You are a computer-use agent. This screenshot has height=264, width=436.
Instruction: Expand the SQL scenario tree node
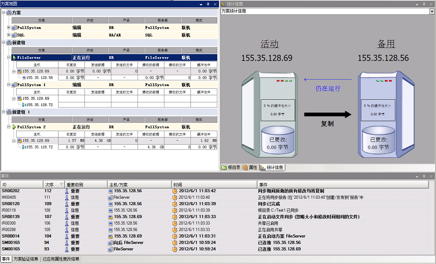tap(9, 35)
